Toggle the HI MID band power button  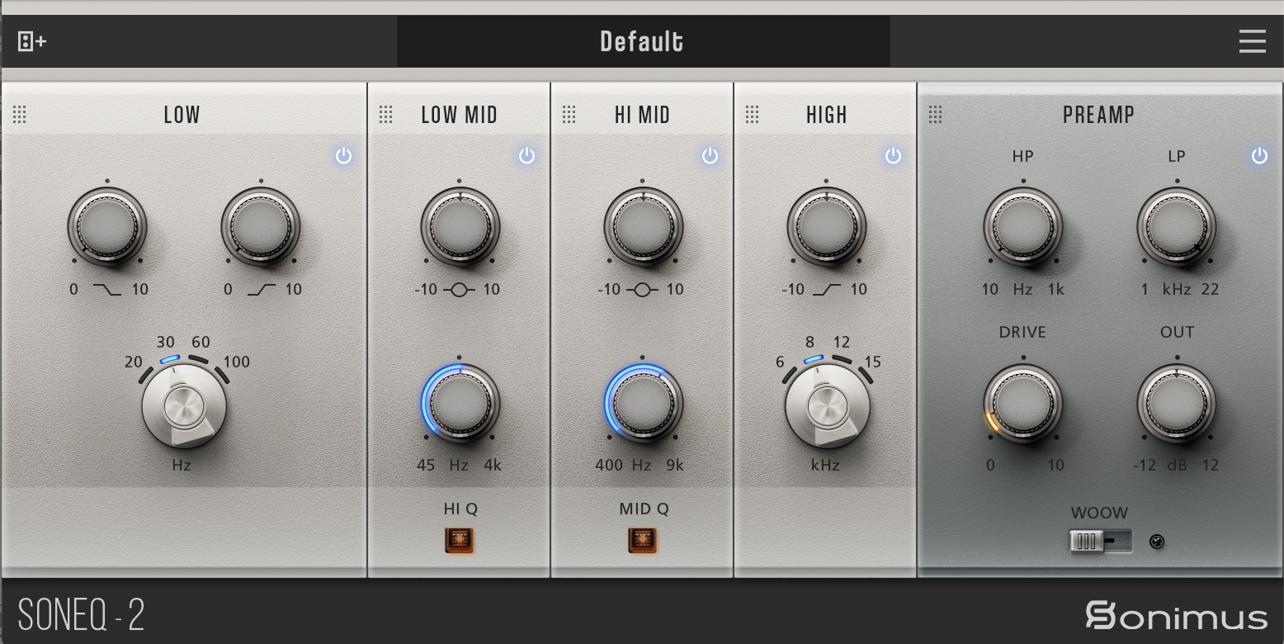pyautogui.click(x=710, y=155)
